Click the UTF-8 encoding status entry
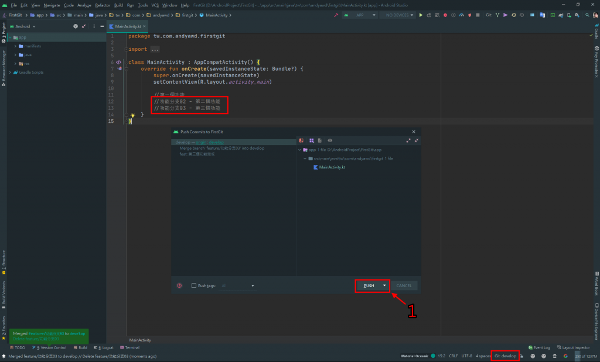 point(467,356)
